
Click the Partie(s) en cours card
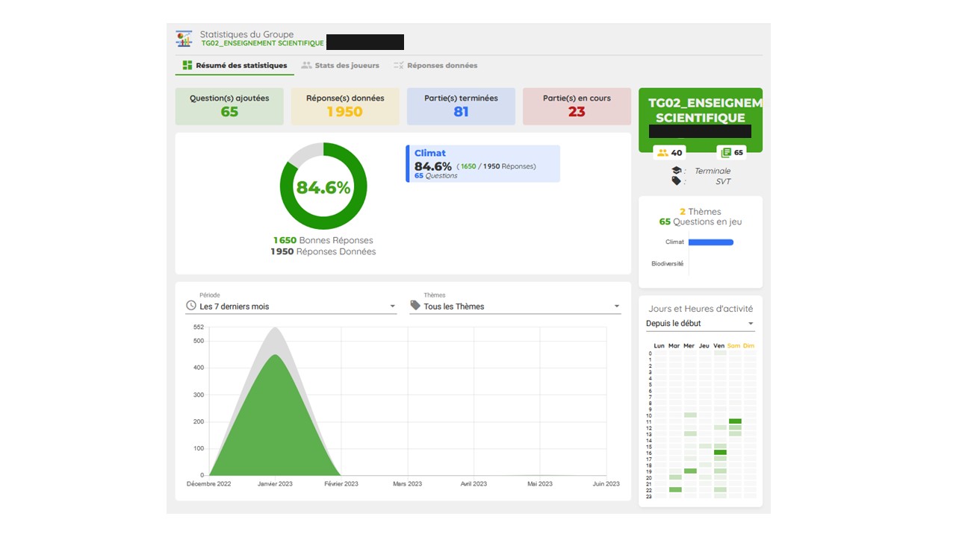click(x=577, y=107)
